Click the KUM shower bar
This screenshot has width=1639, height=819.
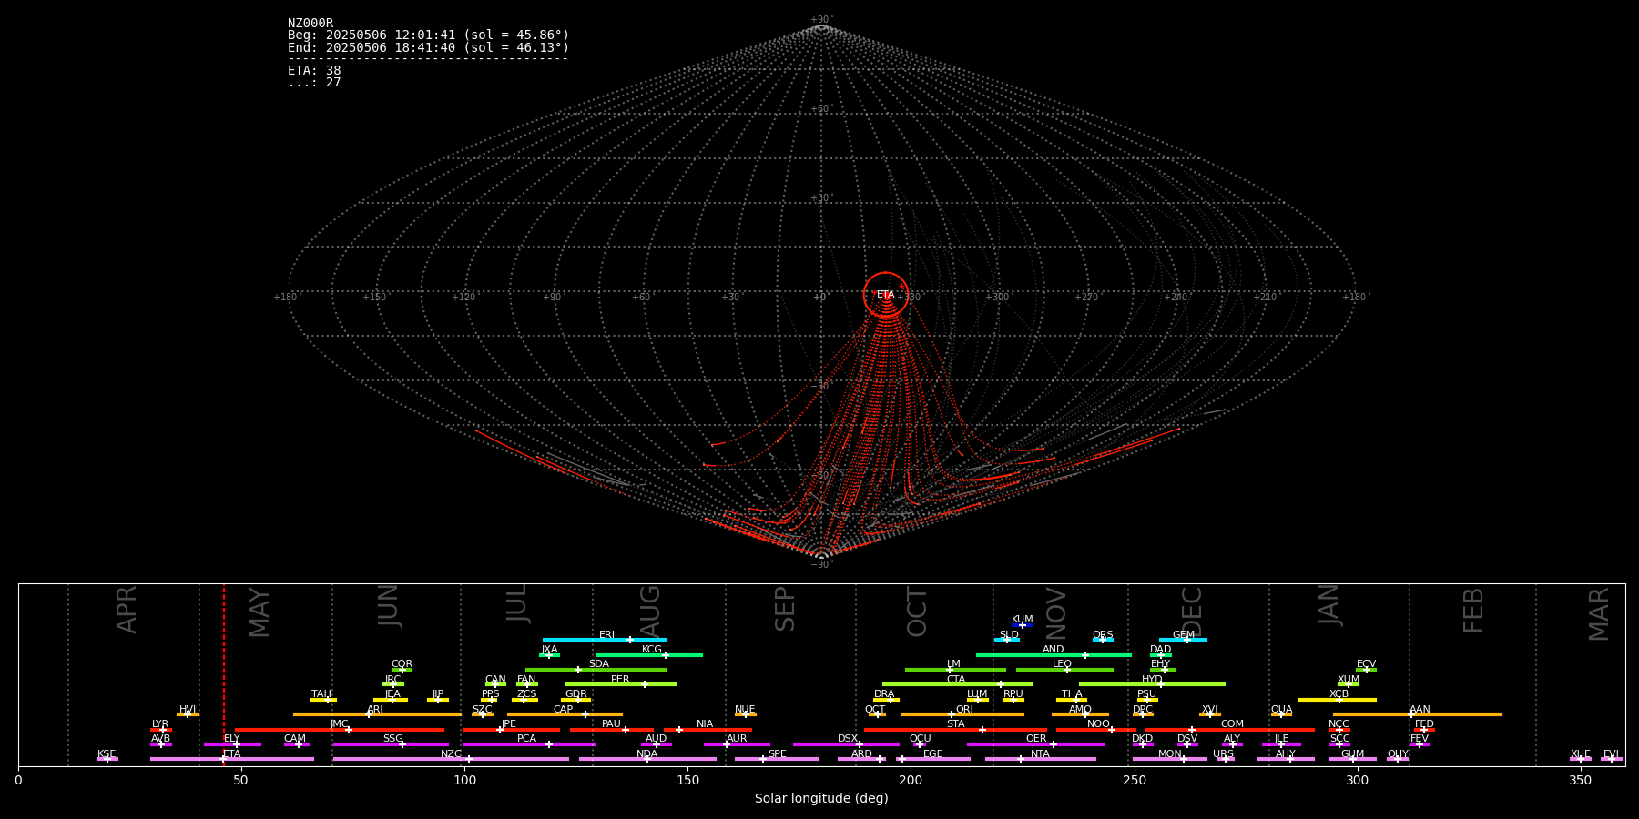pyautogui.click(x=1023, y=625)
